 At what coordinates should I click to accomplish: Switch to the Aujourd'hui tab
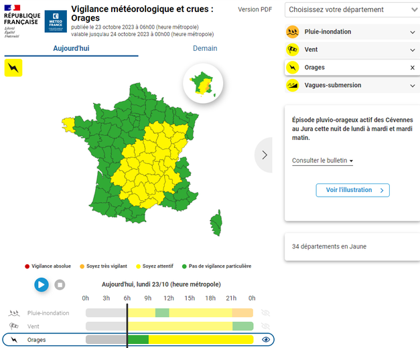(x=71, y=48)
